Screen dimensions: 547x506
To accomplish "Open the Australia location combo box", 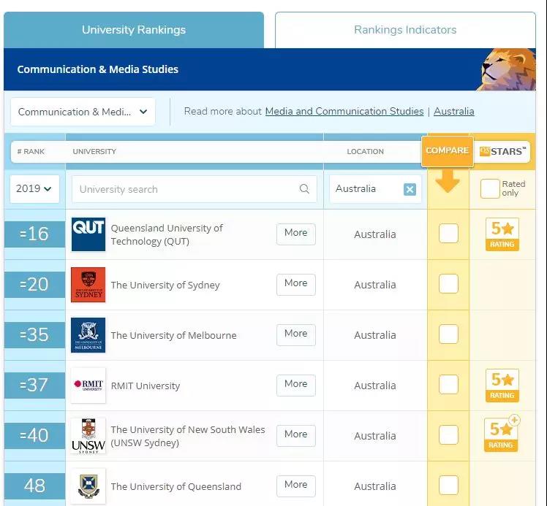I will click(x=366, y=189).
